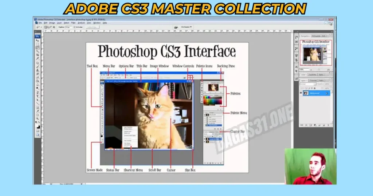
Task: Select the Notes tool
Action: (x=38, y=108)
